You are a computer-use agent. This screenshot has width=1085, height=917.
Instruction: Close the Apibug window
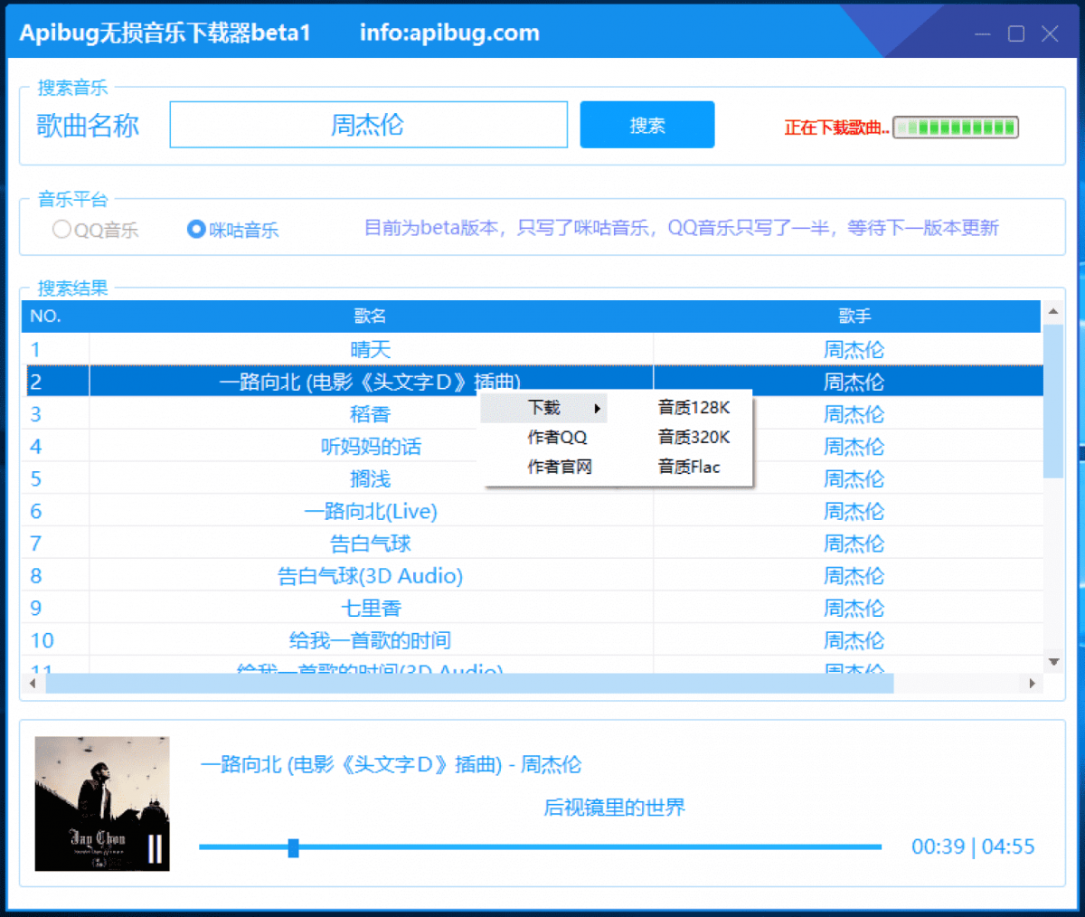coord(1050,34)
